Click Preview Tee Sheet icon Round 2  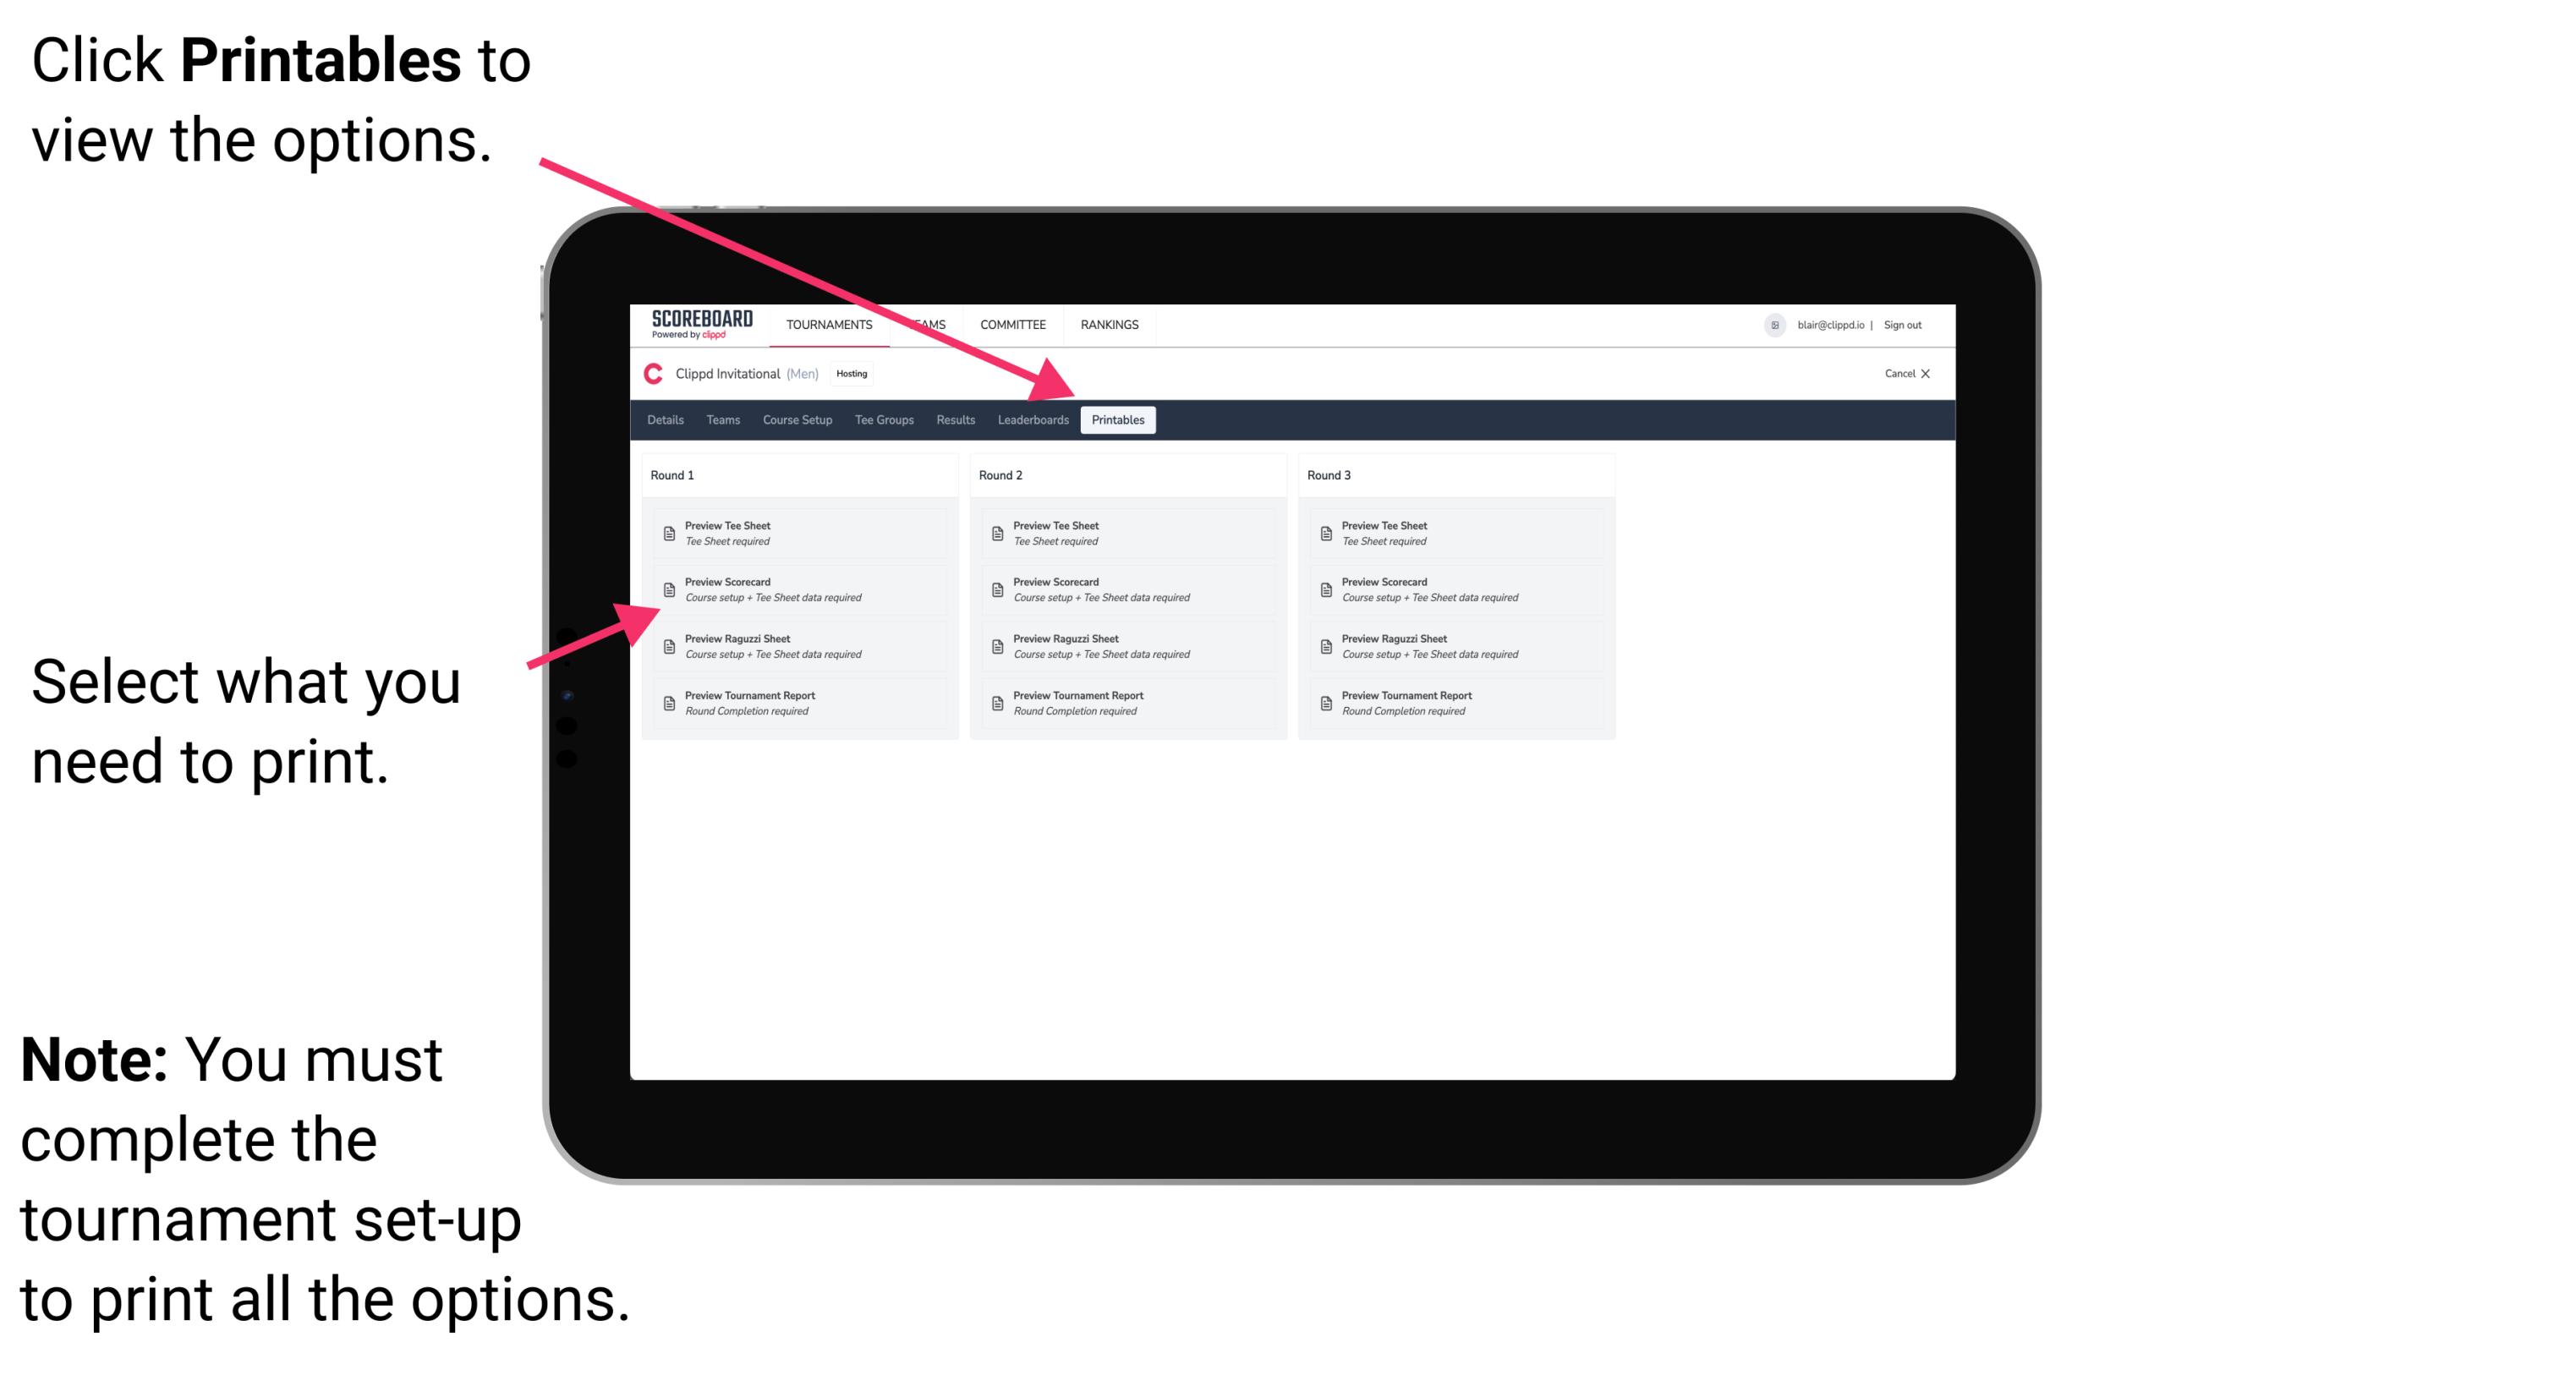[997, 533]
